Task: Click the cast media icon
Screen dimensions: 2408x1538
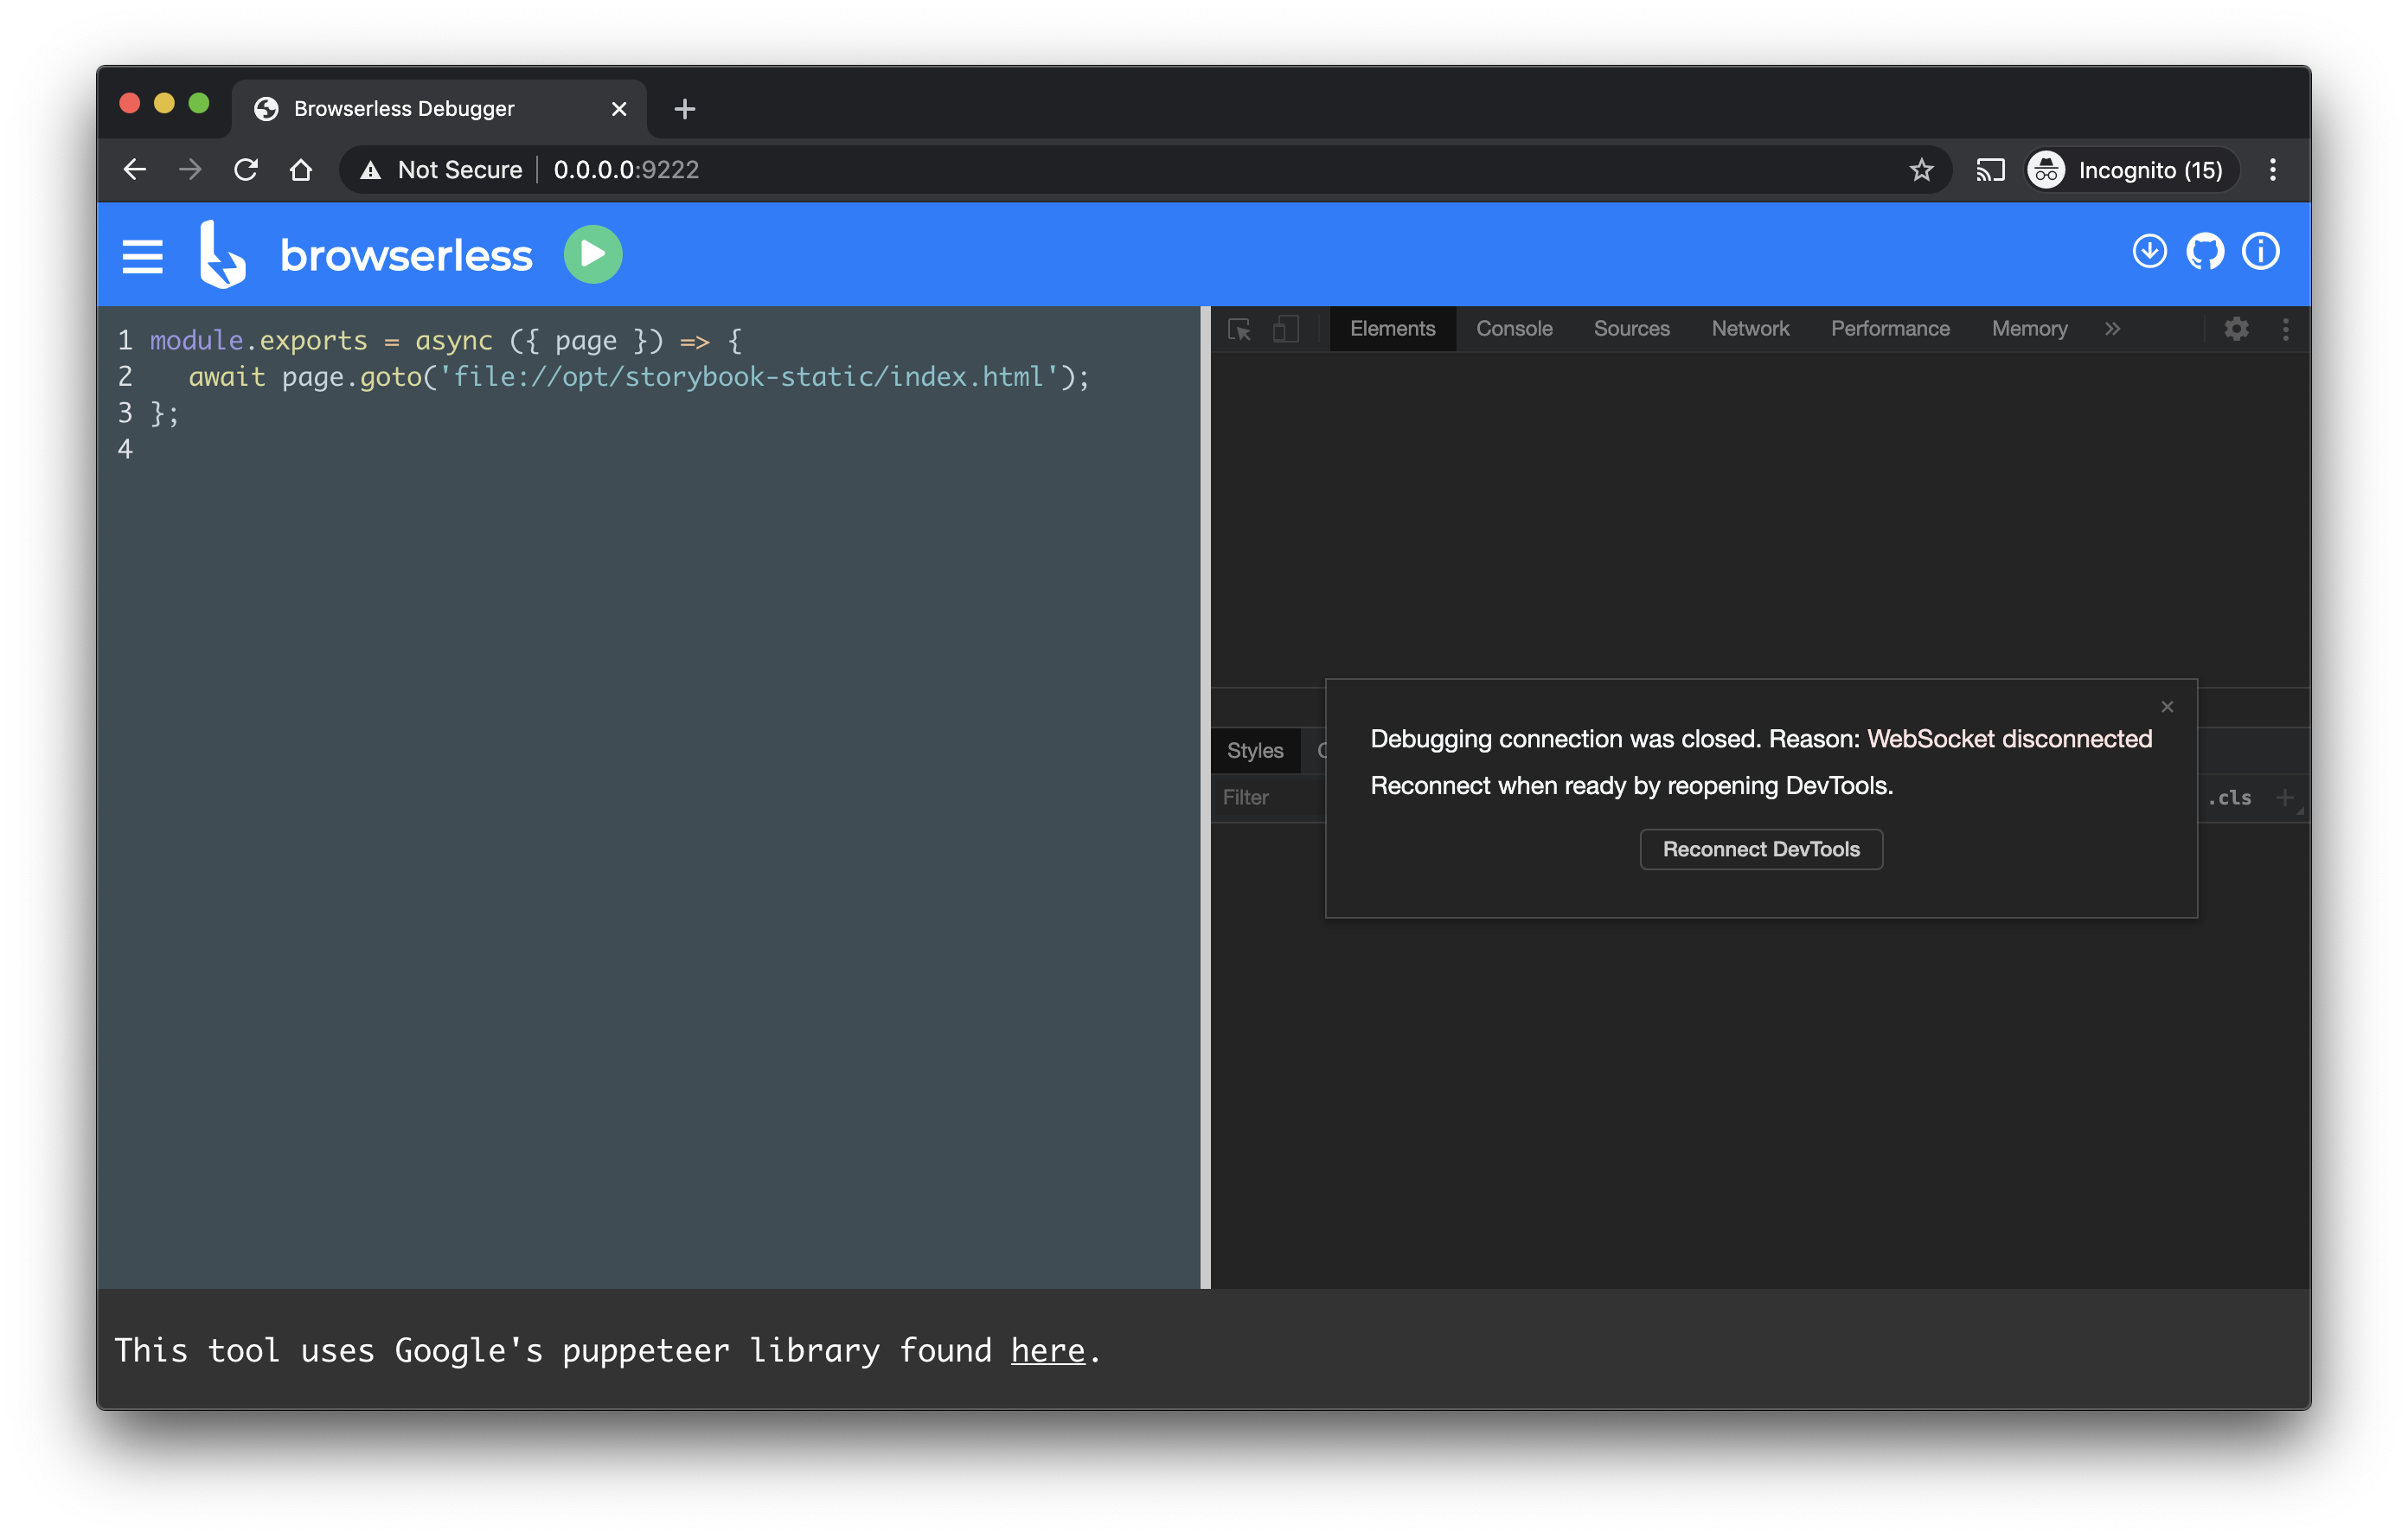Action: [1990, 170]
